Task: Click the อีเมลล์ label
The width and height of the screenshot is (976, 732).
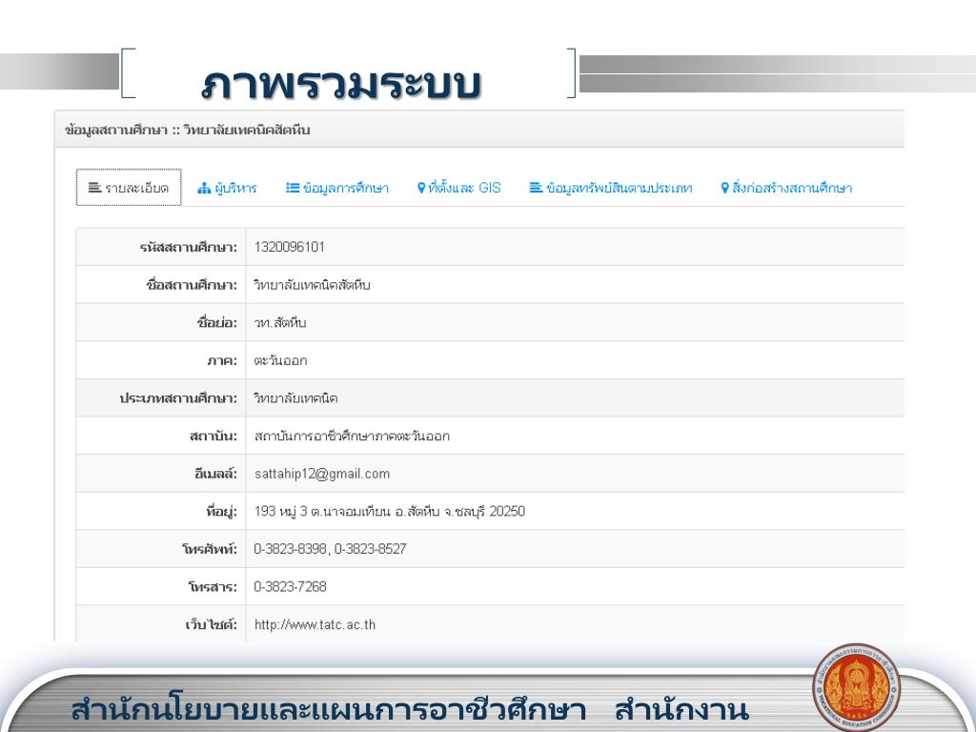Action: point(216,474)
